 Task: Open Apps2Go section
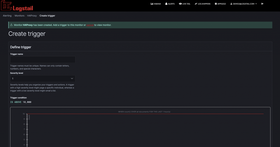[x=220, y=4]
